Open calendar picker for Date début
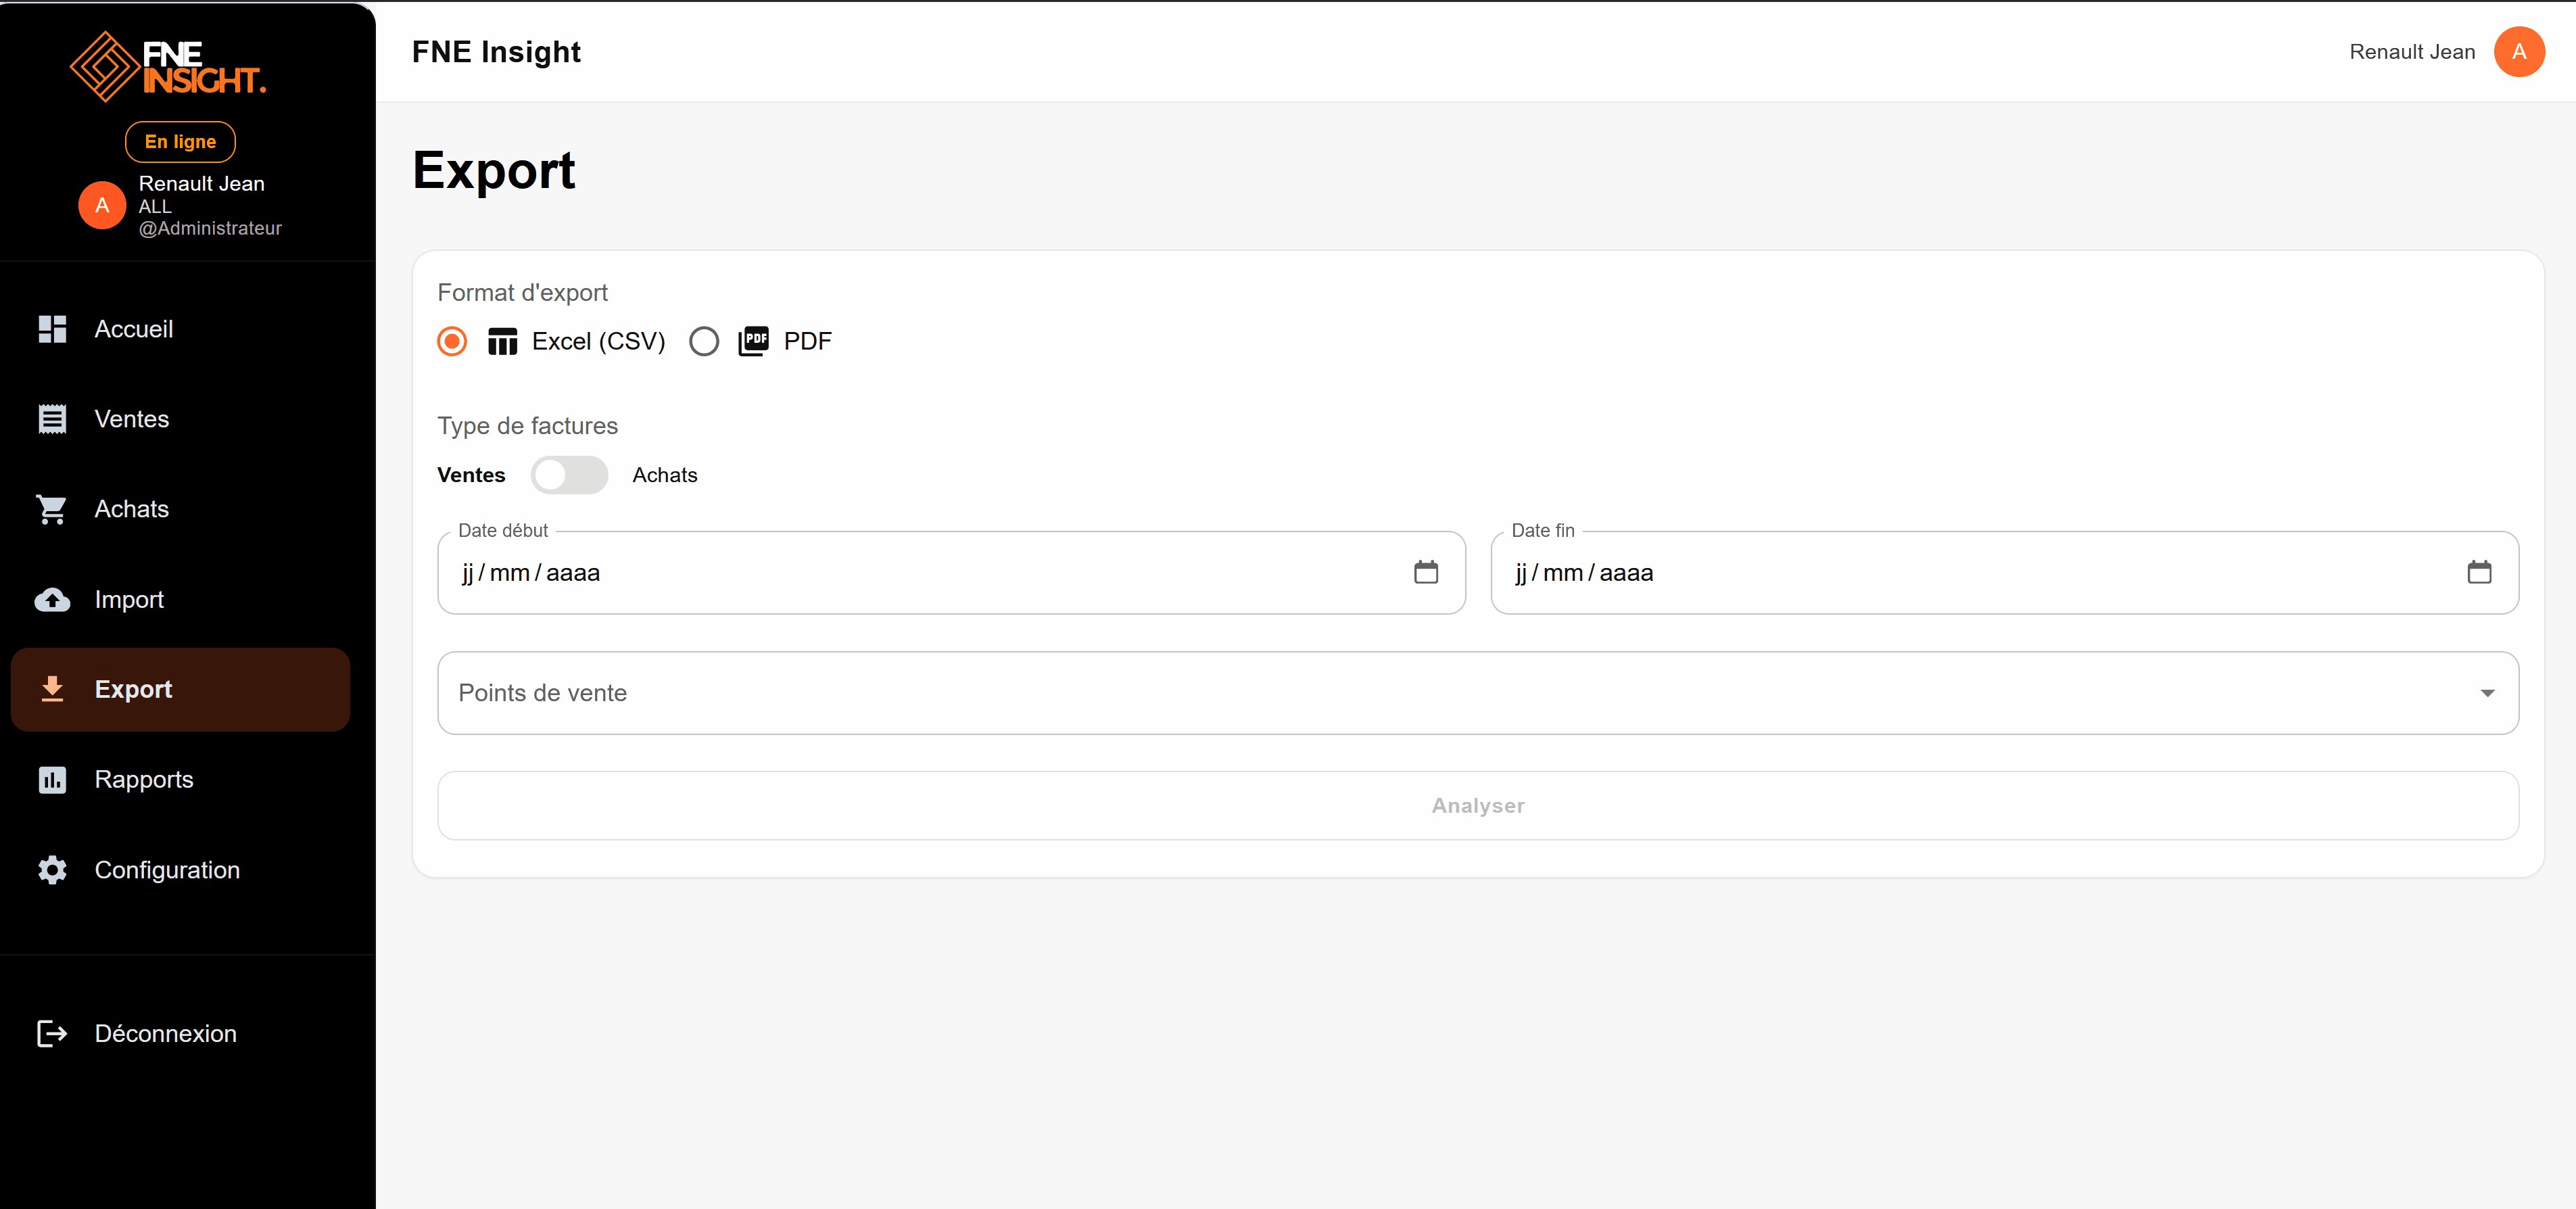2576x1209 pixels. click(1425, 572)
